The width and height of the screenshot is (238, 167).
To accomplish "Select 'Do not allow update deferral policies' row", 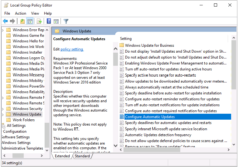I will pyautogui.click(x=176, y=141).
